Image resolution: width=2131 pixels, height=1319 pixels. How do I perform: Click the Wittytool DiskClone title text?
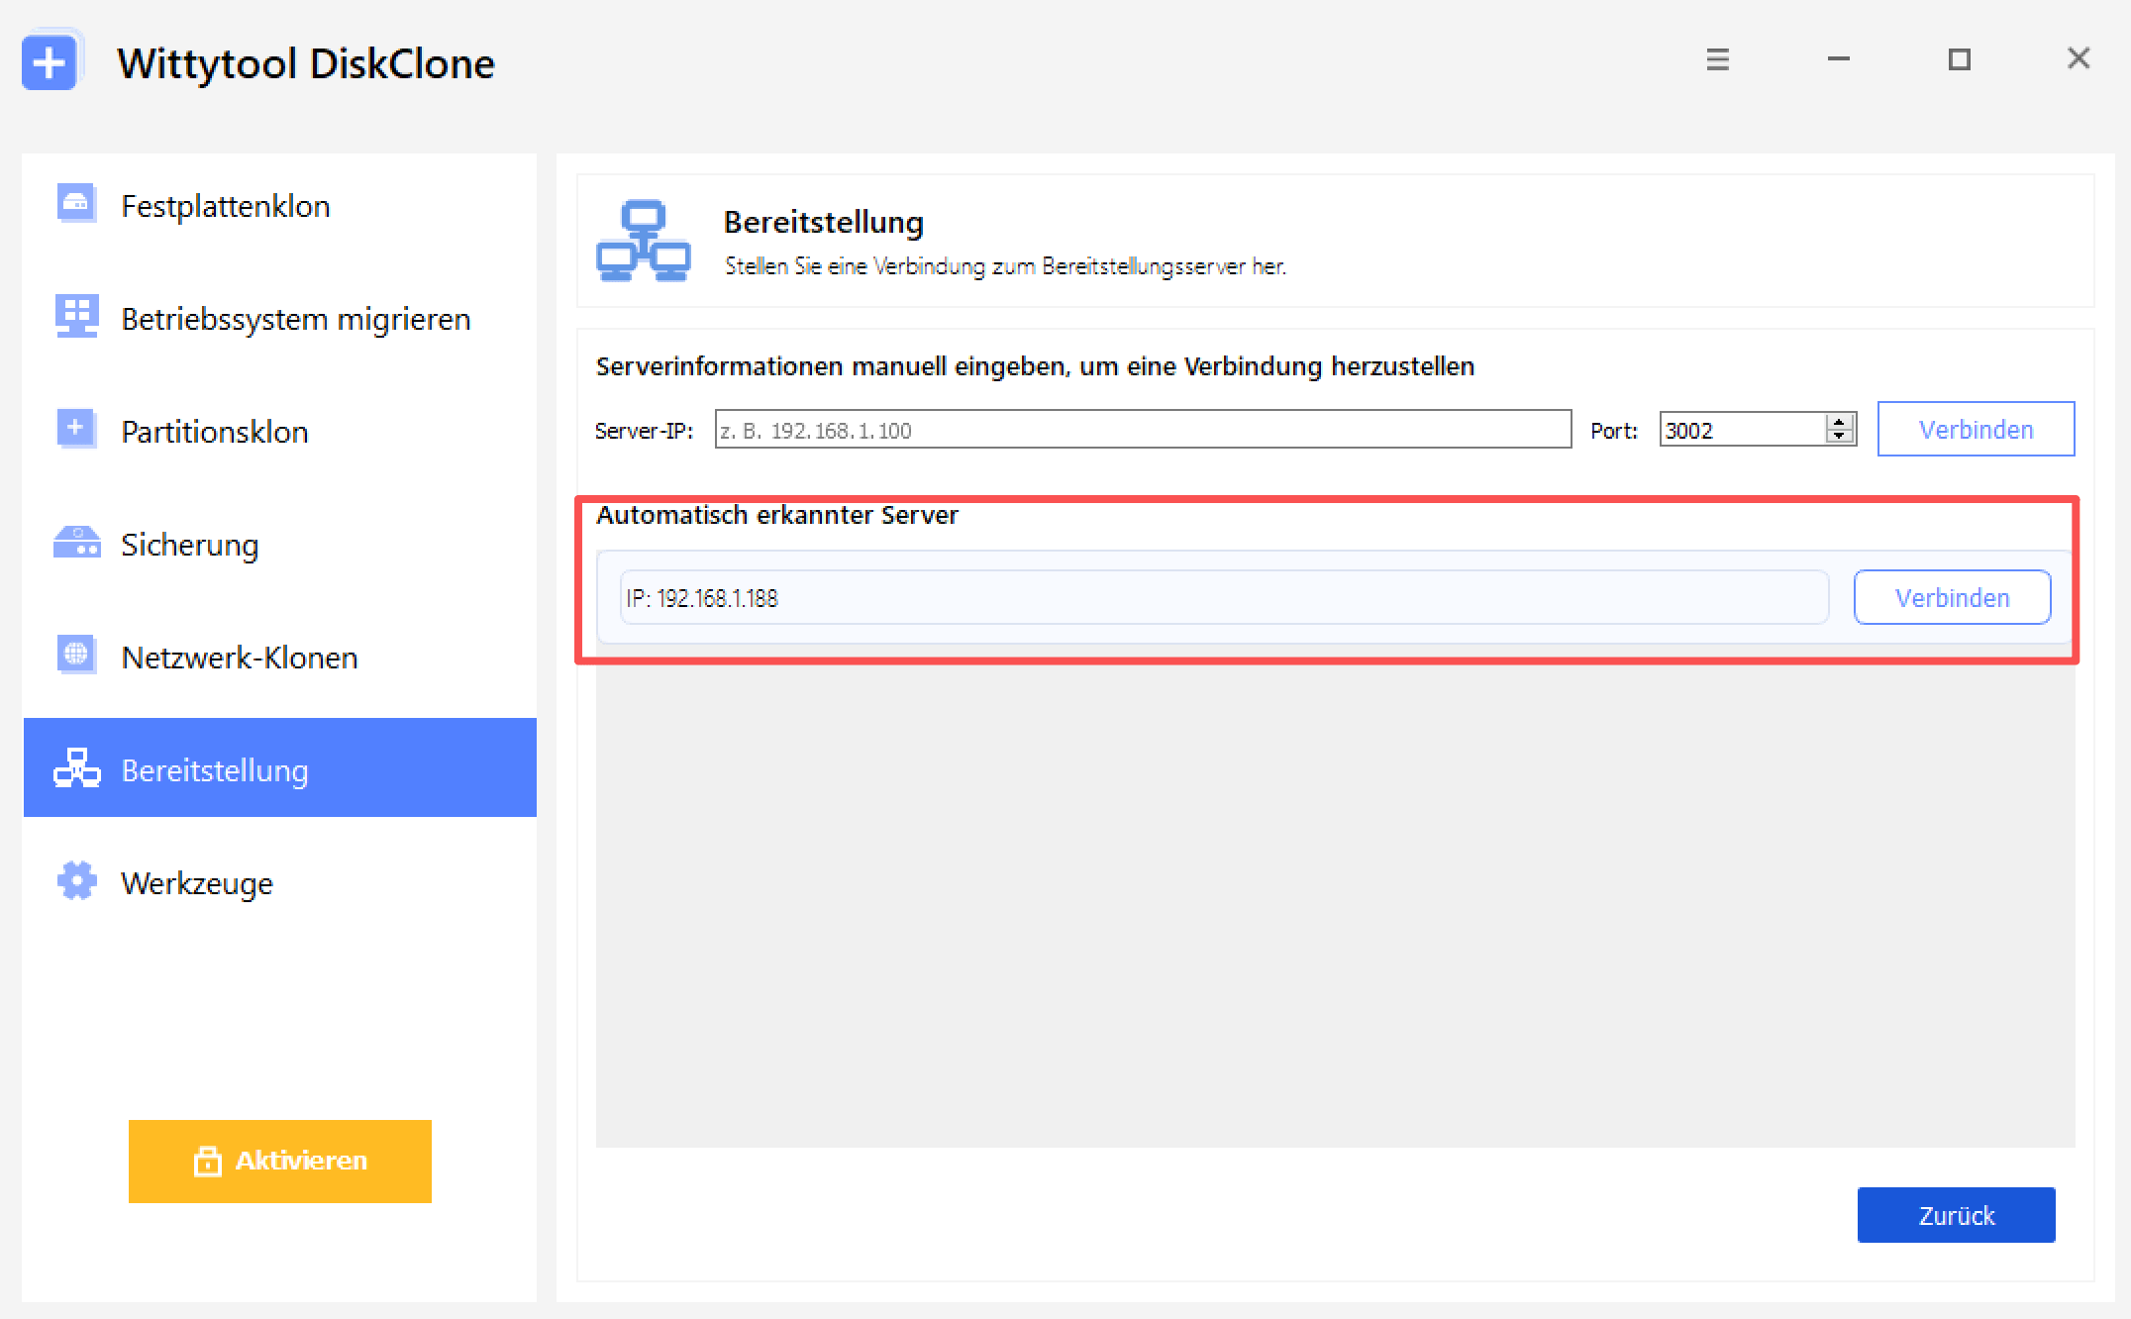[x=306, y=63]
